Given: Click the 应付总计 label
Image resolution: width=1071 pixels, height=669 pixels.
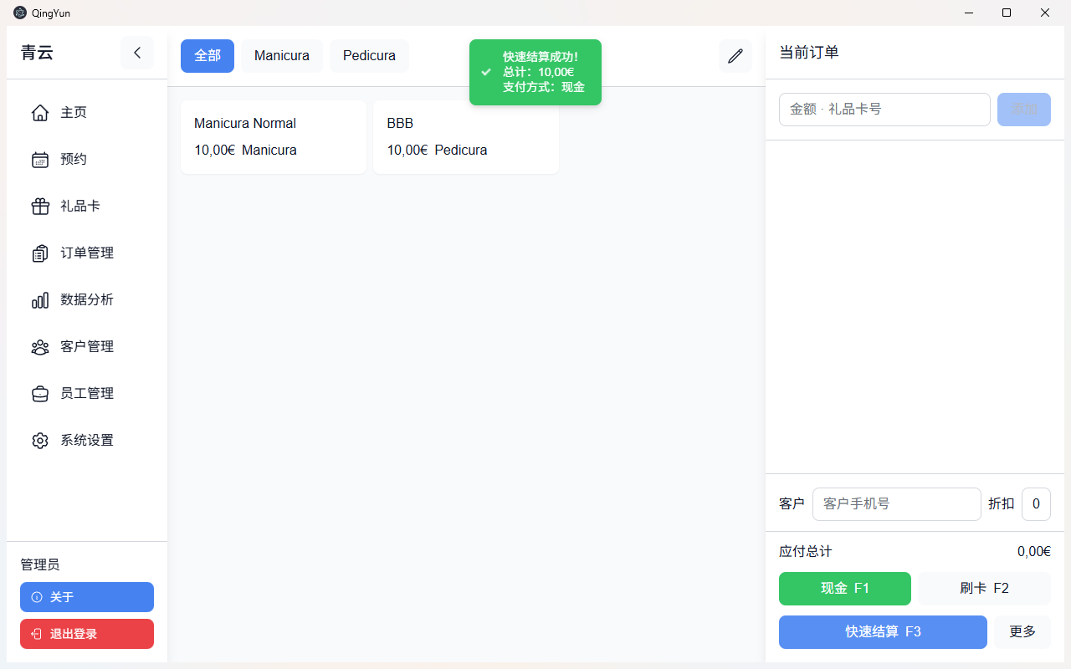Looking at the screenshot, I should pyautogui.click(x=806, y=552).
